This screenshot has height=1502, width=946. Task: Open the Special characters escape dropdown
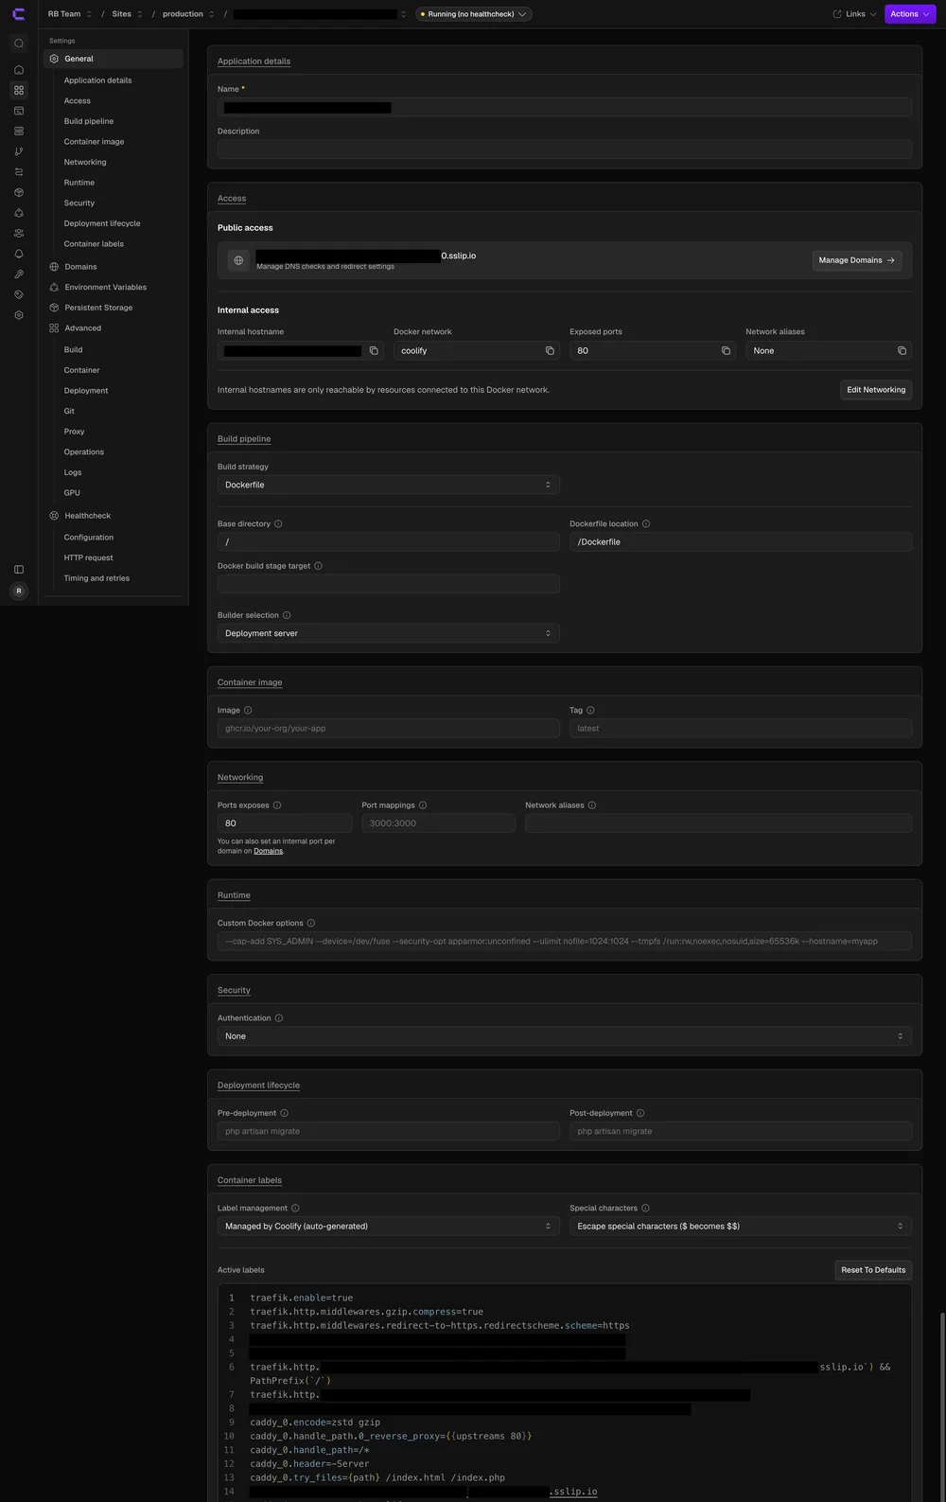point(741,1227)
